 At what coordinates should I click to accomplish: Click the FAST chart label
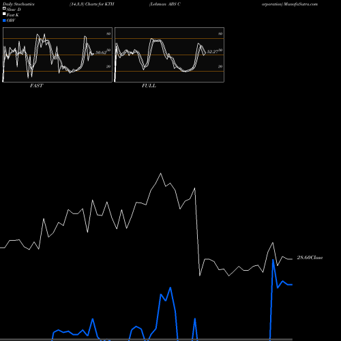tap(36, 85)
